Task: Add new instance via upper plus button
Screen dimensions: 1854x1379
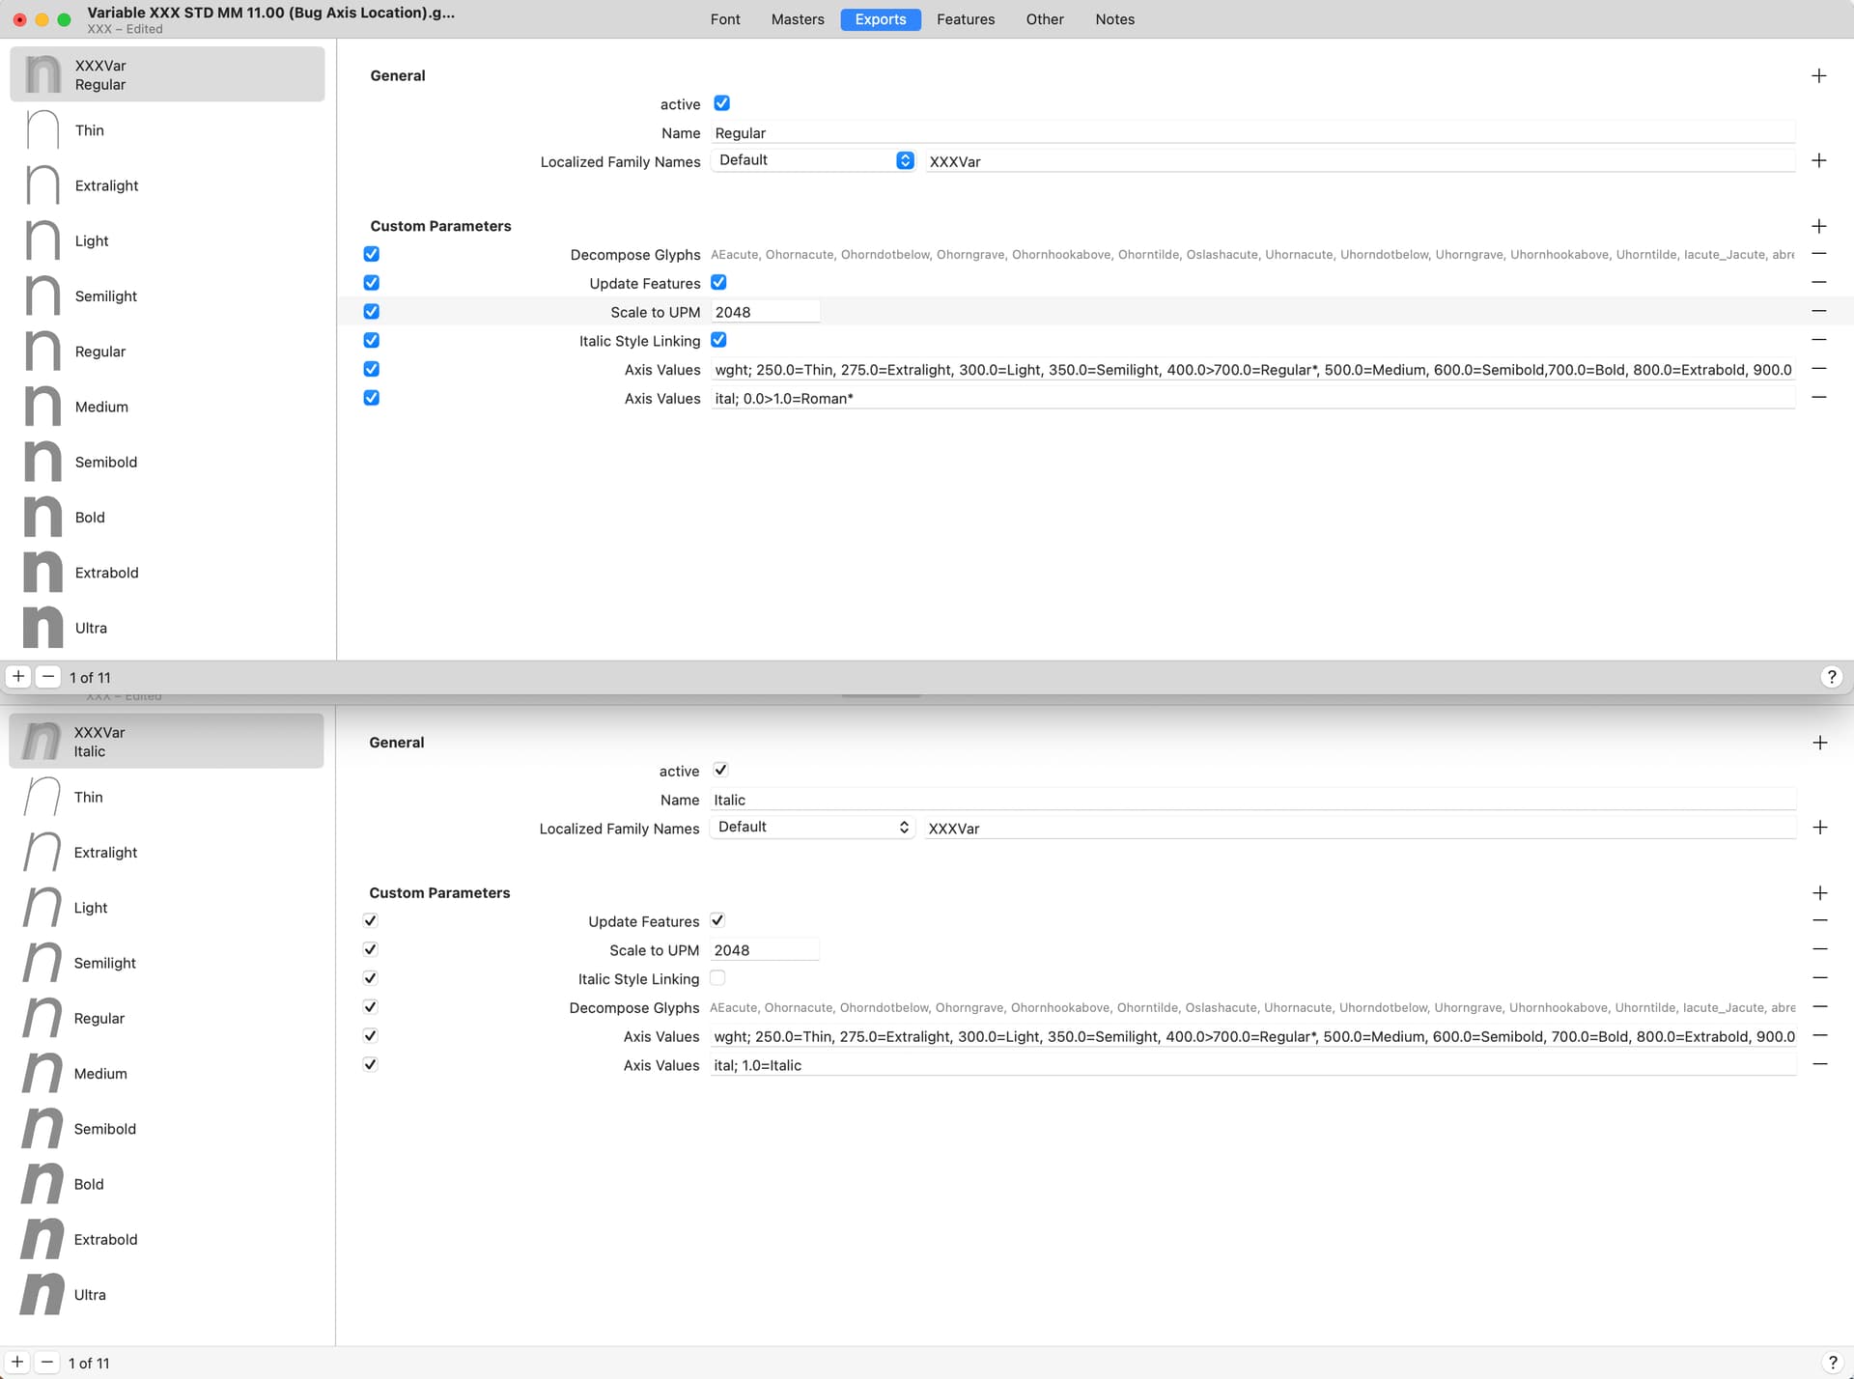Action: [x=18, y=677]
